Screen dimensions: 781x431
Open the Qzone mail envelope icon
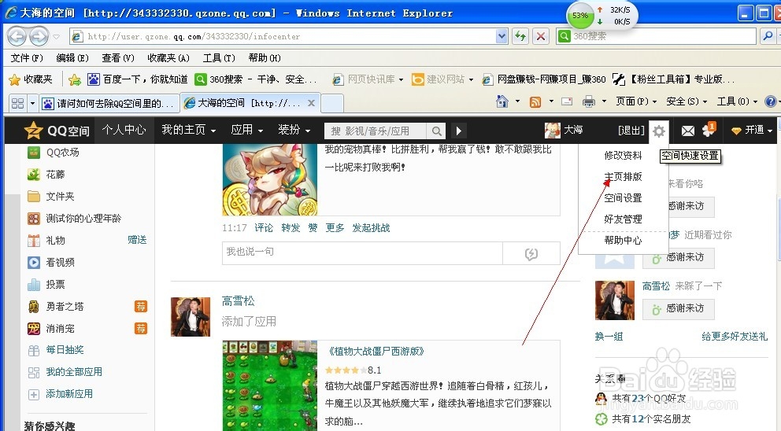pos(688,131)
